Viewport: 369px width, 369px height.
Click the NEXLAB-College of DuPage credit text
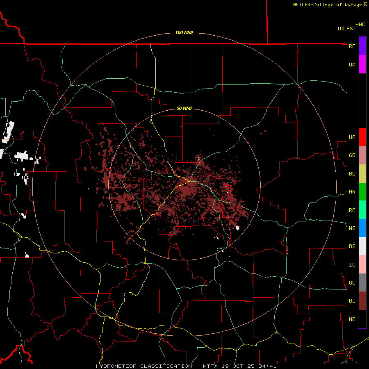tap(327, 5)
